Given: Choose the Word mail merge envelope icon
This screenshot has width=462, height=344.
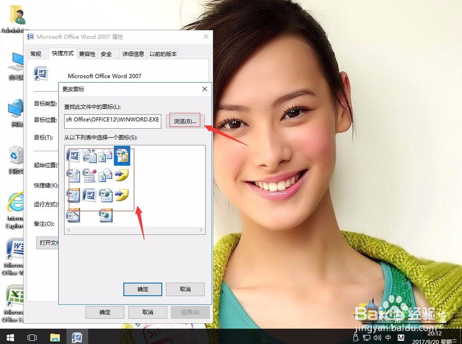Looking at the screenshot, I should click(105, 156).
